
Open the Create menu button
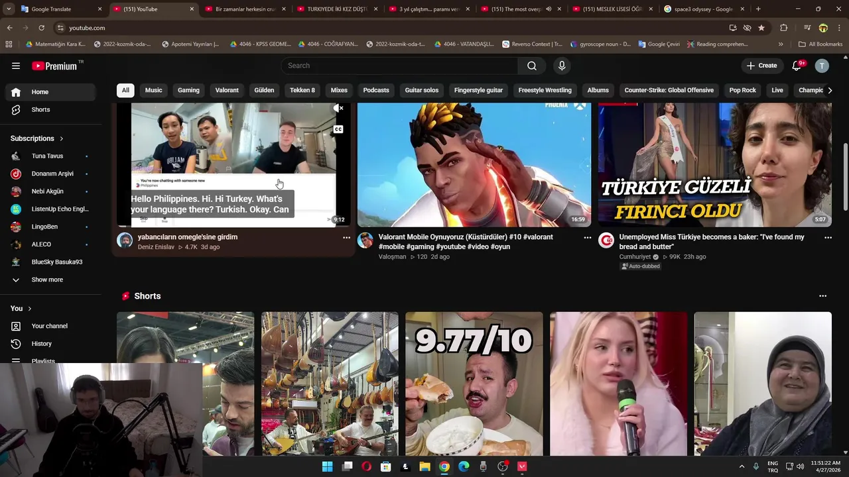point(761,66)
